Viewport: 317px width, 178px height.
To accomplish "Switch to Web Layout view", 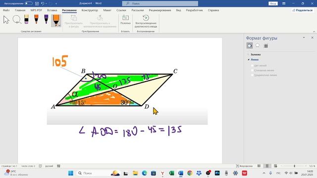I will click(275, 166).
